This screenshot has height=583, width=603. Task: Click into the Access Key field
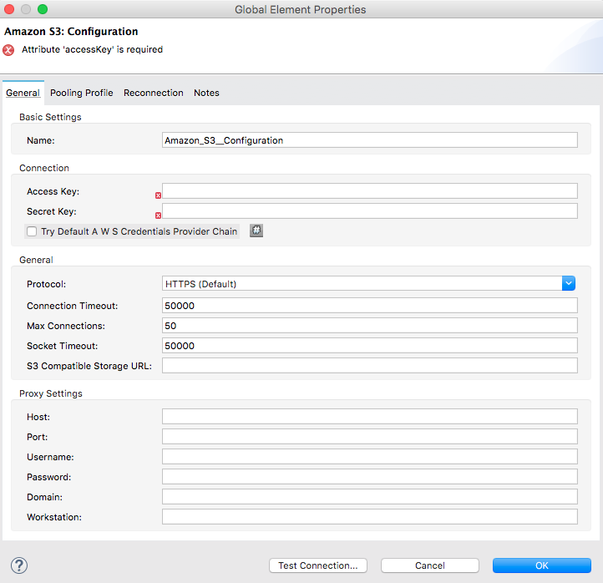(x=369, y=191)
